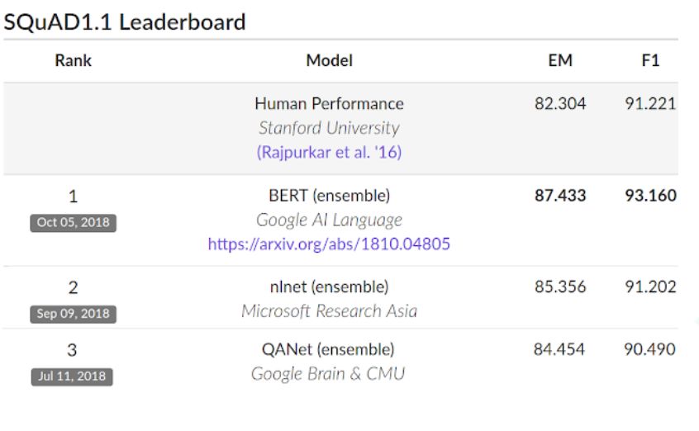The image size is (699, 431).
Task: Select the QANet (ensemble) model name
Action: coord(329,349)
